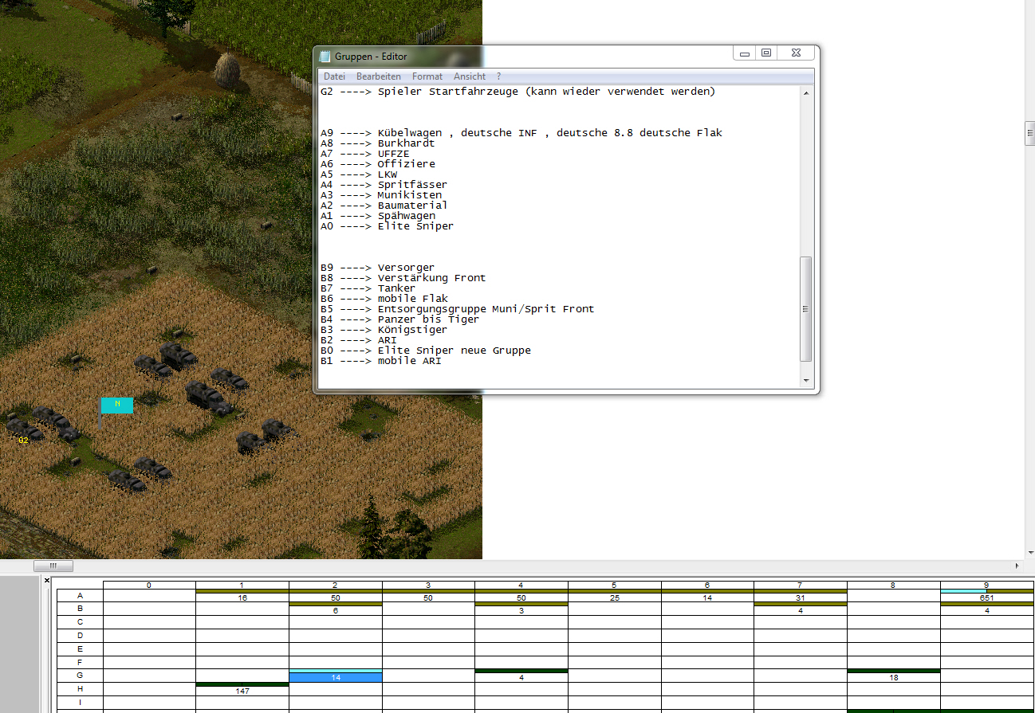Click the A3 Munikisten line

click(381, 195)
